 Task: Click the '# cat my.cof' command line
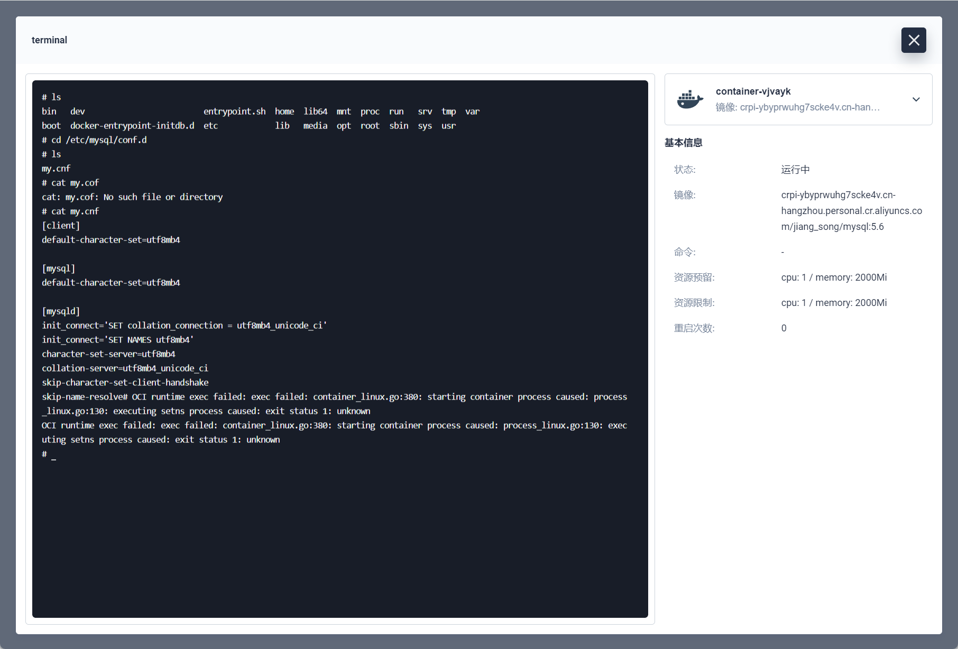tap(70, 183)
